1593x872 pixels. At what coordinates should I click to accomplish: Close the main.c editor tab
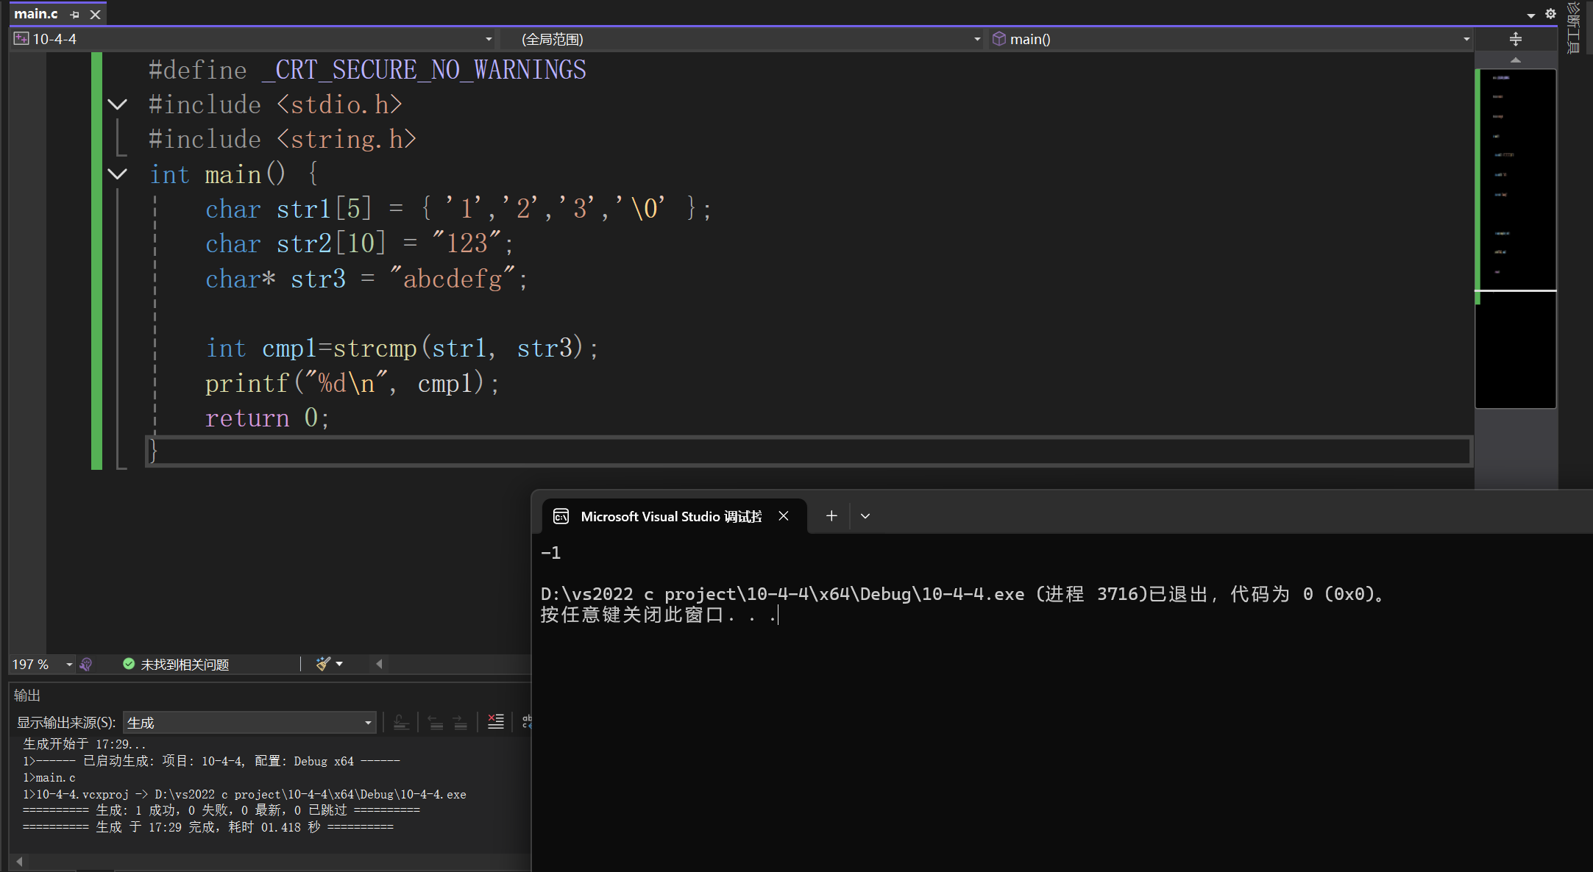[x=95, y=15]
